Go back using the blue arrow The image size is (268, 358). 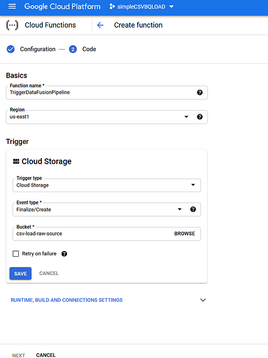[100, 25]
